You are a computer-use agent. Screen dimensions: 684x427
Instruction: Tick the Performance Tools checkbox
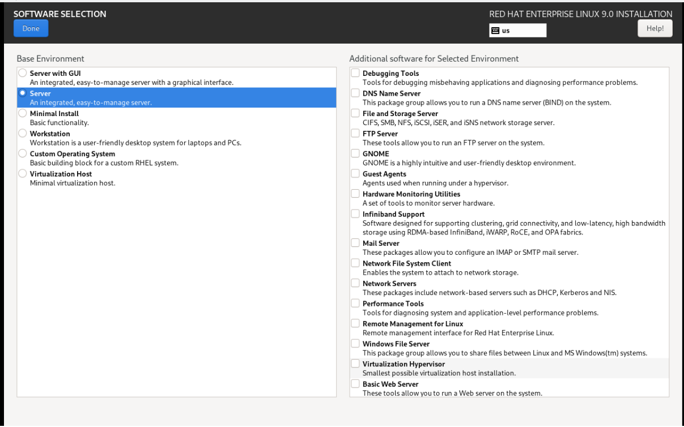pyautogui.click(x=355, y=304)
